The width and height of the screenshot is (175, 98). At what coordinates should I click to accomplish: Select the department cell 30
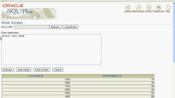[x=112, y=86]
